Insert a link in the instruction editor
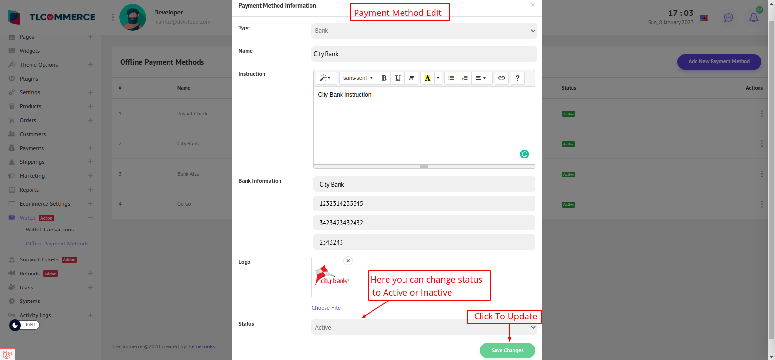The height and width of the screenshot is (360, 775). 501,78
